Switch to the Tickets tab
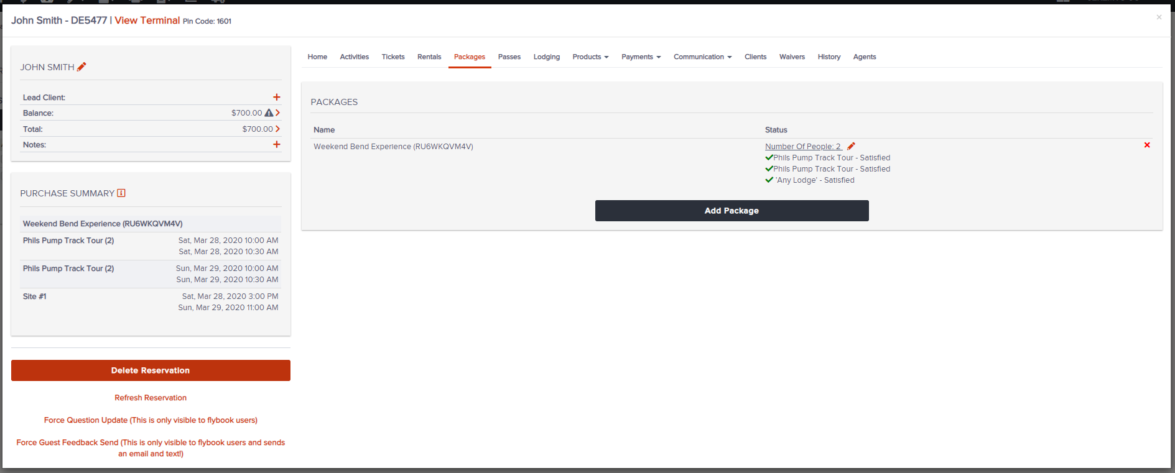This screenshot has height=473, width=1175. click(393, 57)
